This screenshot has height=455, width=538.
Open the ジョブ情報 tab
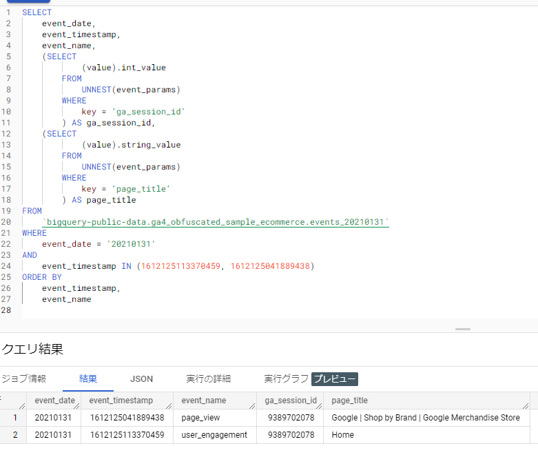(x=23, y=378)
